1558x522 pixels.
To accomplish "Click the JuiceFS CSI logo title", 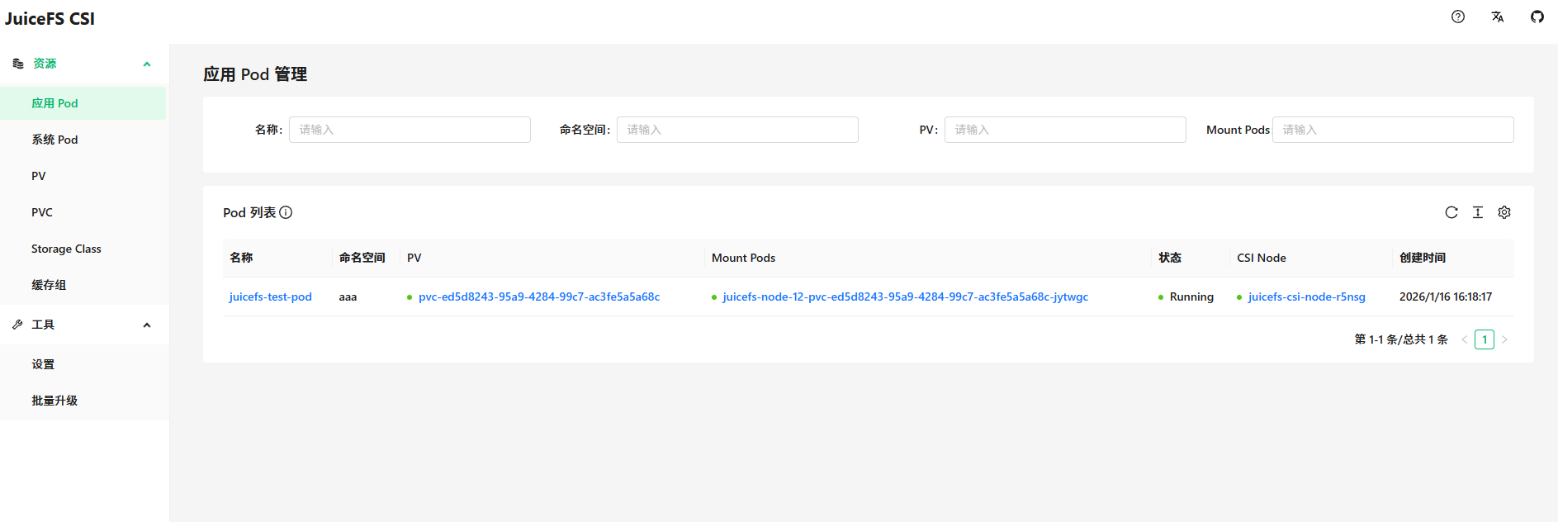I will click(x=50, y=18).
